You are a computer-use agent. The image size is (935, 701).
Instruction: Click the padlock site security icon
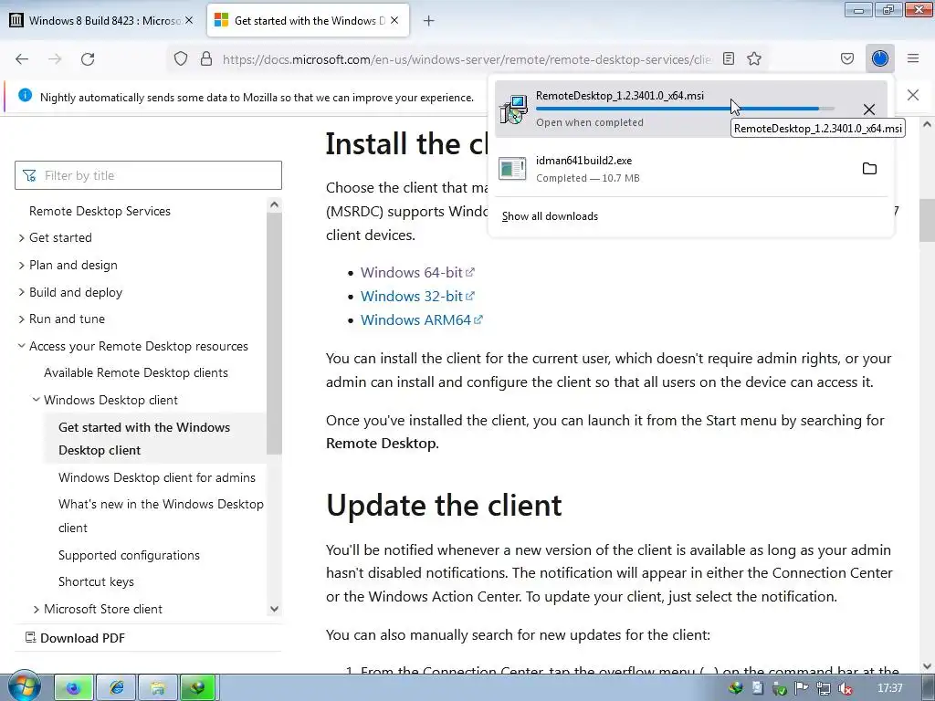click(x=206, y=59)
